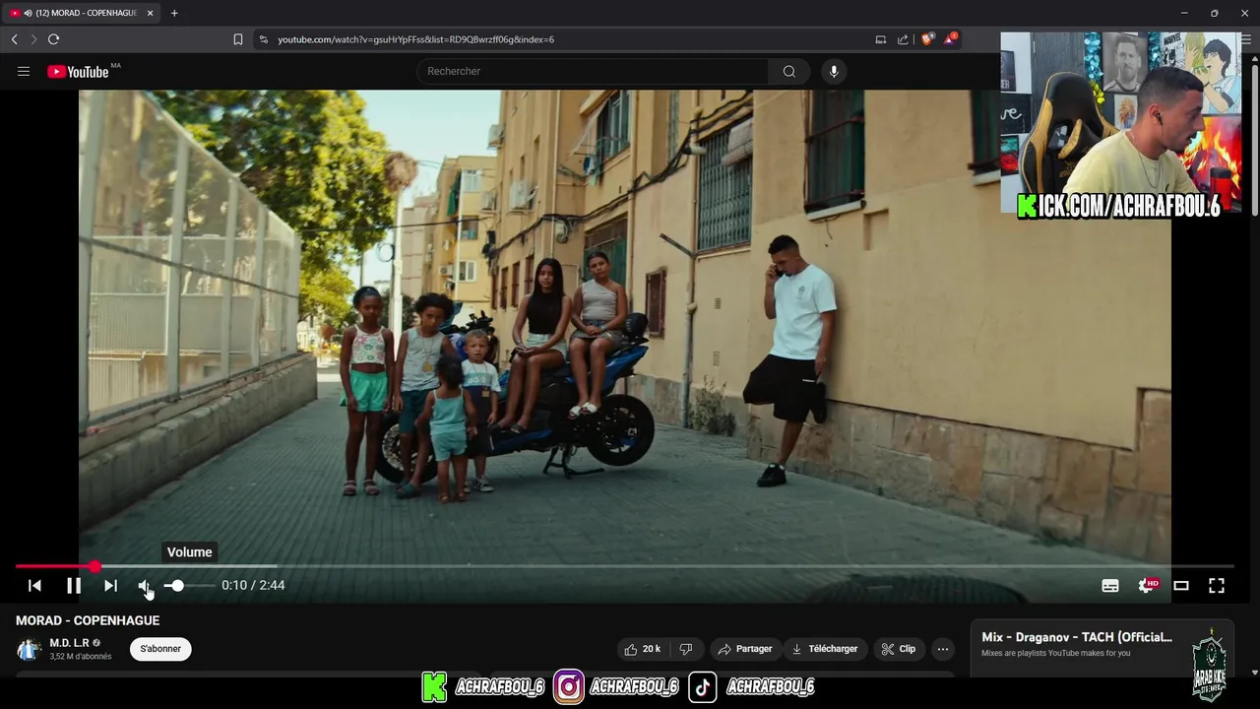
Task: Open Mix - Draganov - TACH playlist title
Action: 1077,637
